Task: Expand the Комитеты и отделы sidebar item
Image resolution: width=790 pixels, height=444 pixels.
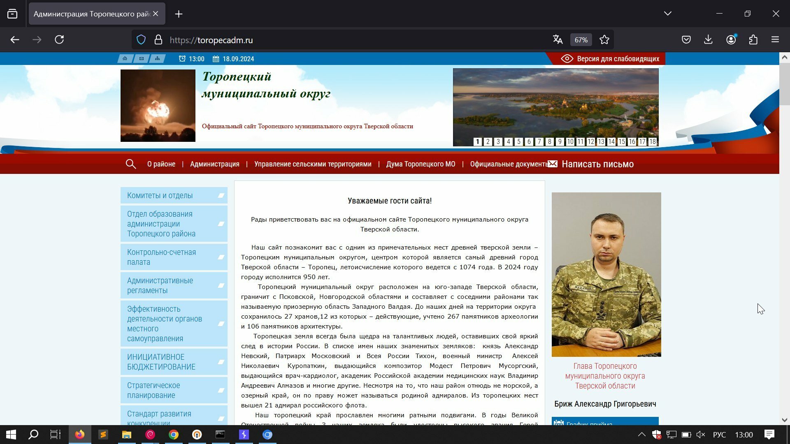Action: [x=174, y=195]
